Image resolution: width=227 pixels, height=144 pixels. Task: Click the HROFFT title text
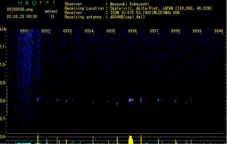[37, 3]
